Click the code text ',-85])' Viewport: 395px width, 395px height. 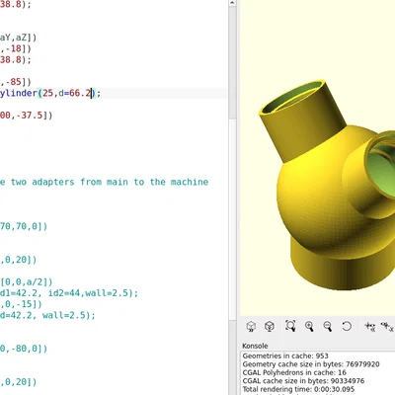[x=16, y=82]
